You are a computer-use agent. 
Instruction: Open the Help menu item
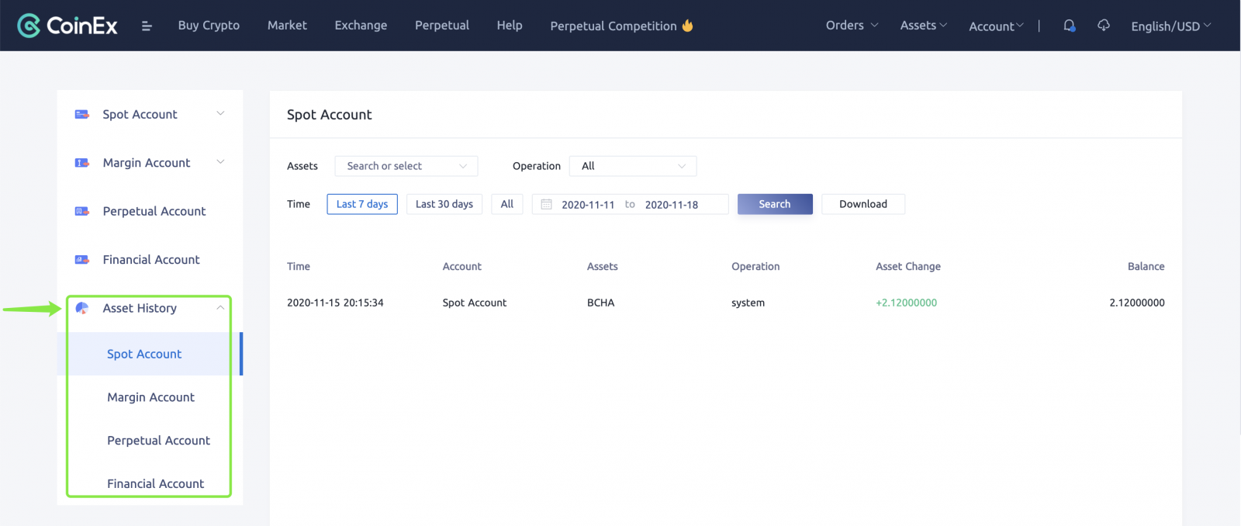510,26
